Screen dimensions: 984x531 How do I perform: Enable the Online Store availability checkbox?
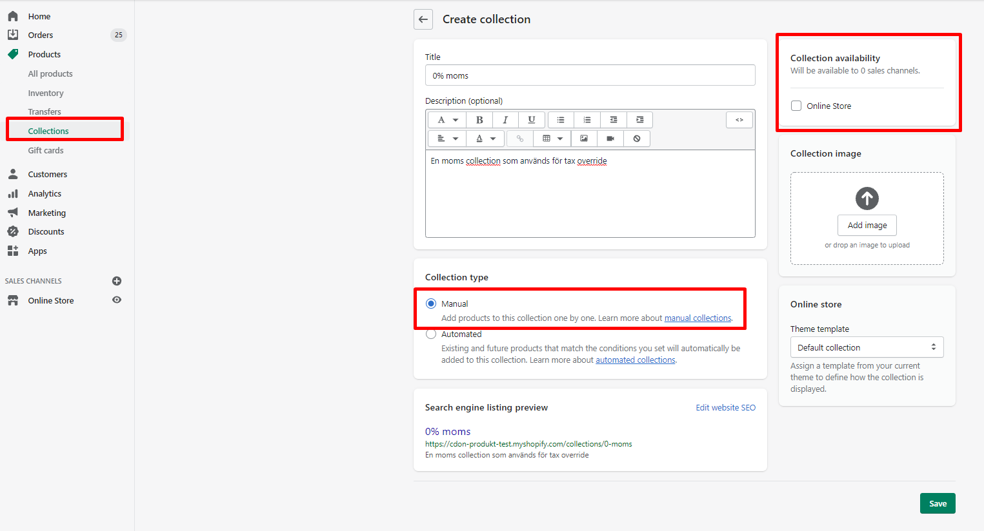pos(796,106)
